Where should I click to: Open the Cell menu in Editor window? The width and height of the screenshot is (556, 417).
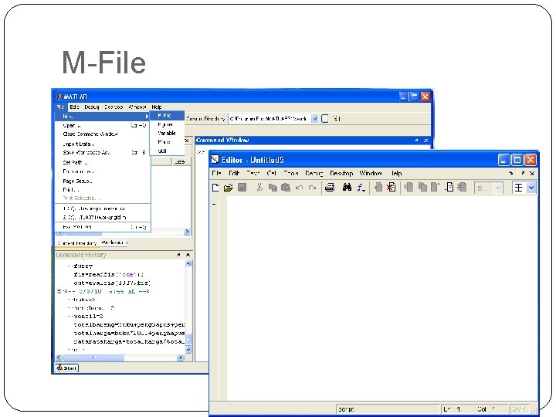click(272, 173)
